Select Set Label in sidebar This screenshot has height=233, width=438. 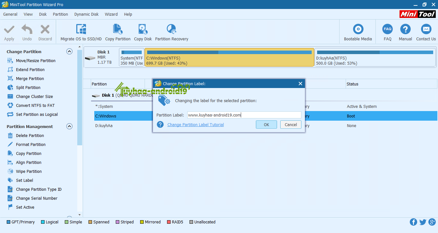(x=24, y=180)
